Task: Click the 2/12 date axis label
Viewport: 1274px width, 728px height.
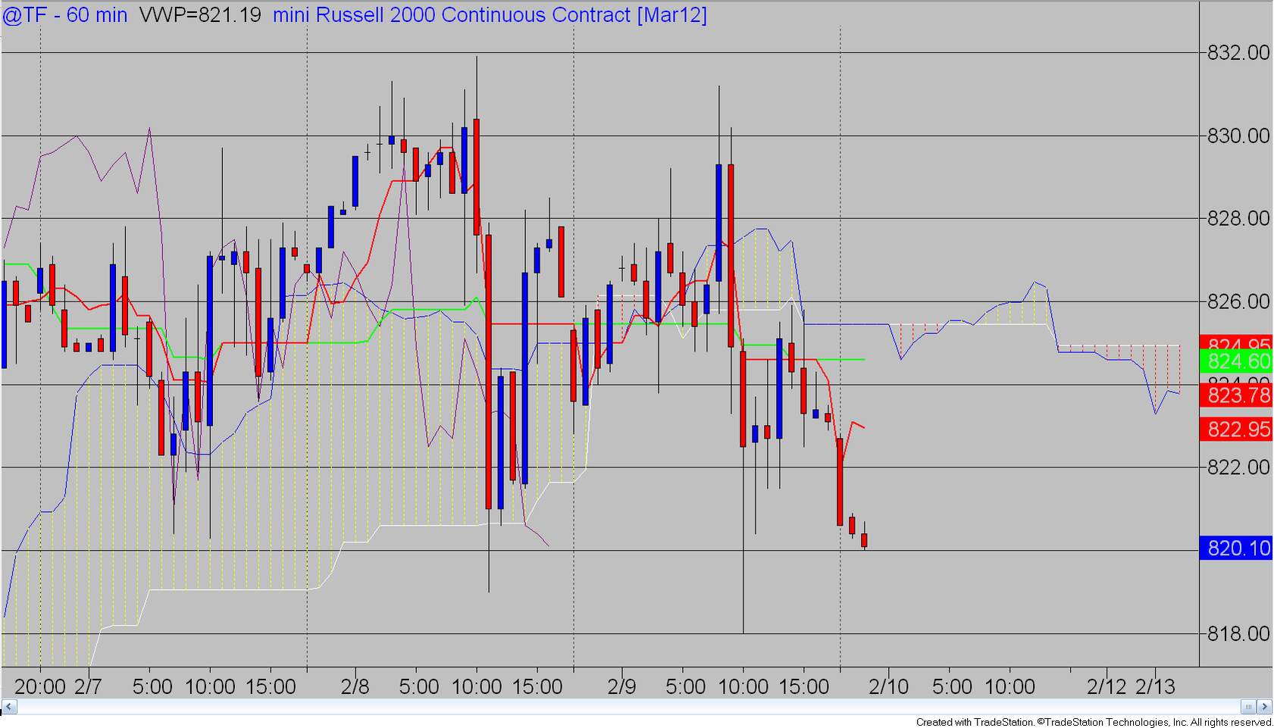Action: (1107, 687)
